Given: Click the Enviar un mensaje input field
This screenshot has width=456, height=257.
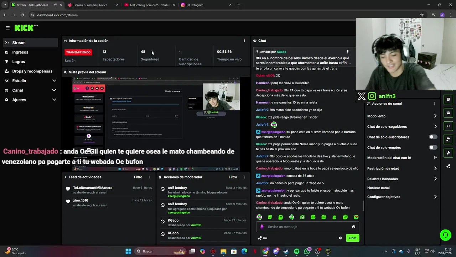Looking at the screenshot, I should [x=307, y=227].
